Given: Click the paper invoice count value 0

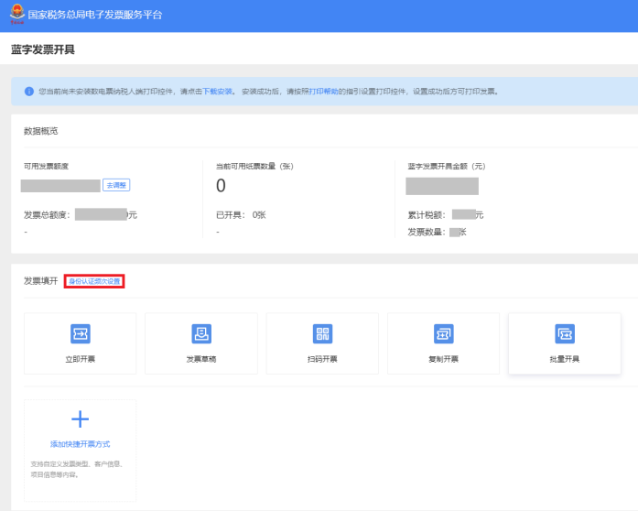Looking at the screenshot, I should 221,187.
